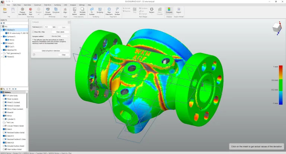Click Select all points in tolerance
This screenshot has height=154, width=286.
pyautogui.click(x=51, y=51)
